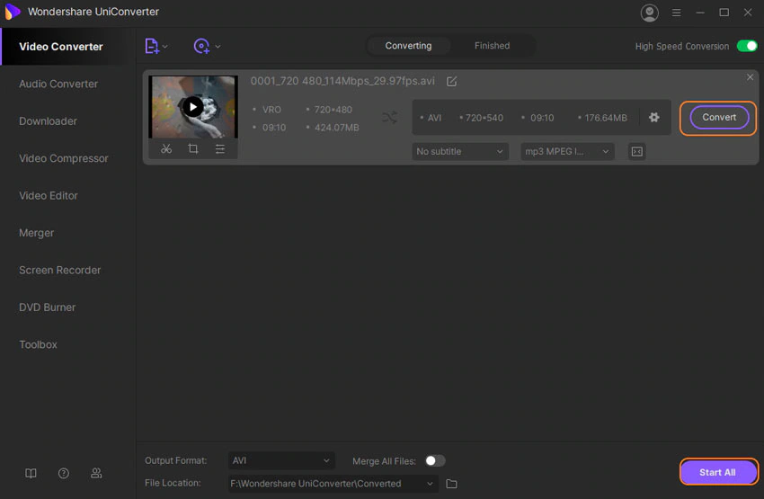Open the hamburger menu in title bar
764x499 pixels.
point(676,13)
